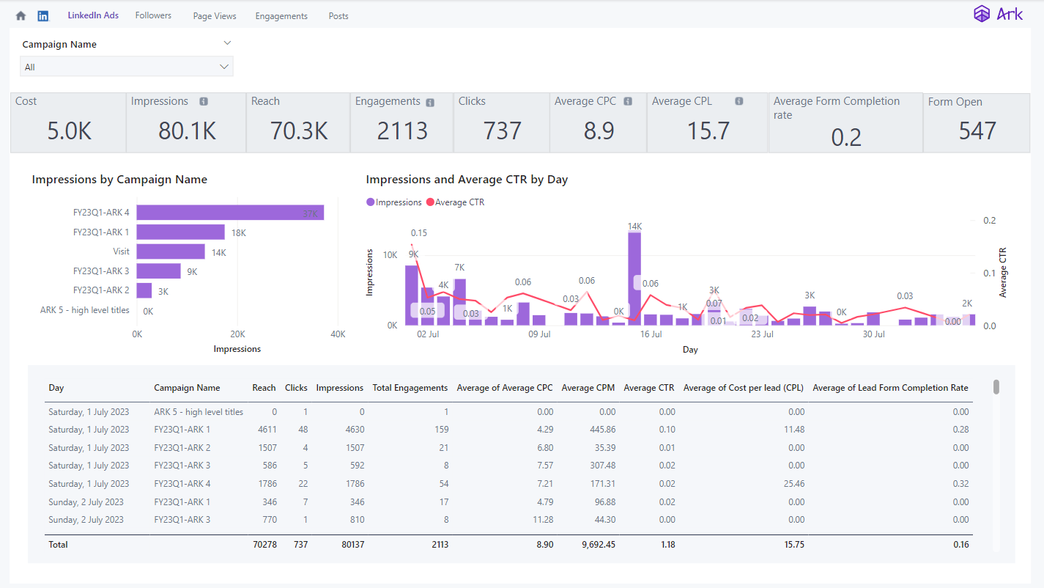Select the Engagements tab

pos(281,16)
